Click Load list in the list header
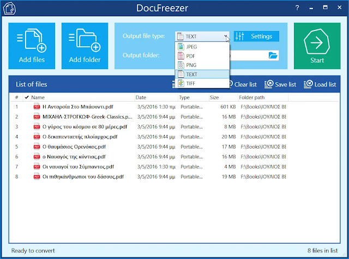The height and width of the screenshot is (259, 349). tap(320, 84)
